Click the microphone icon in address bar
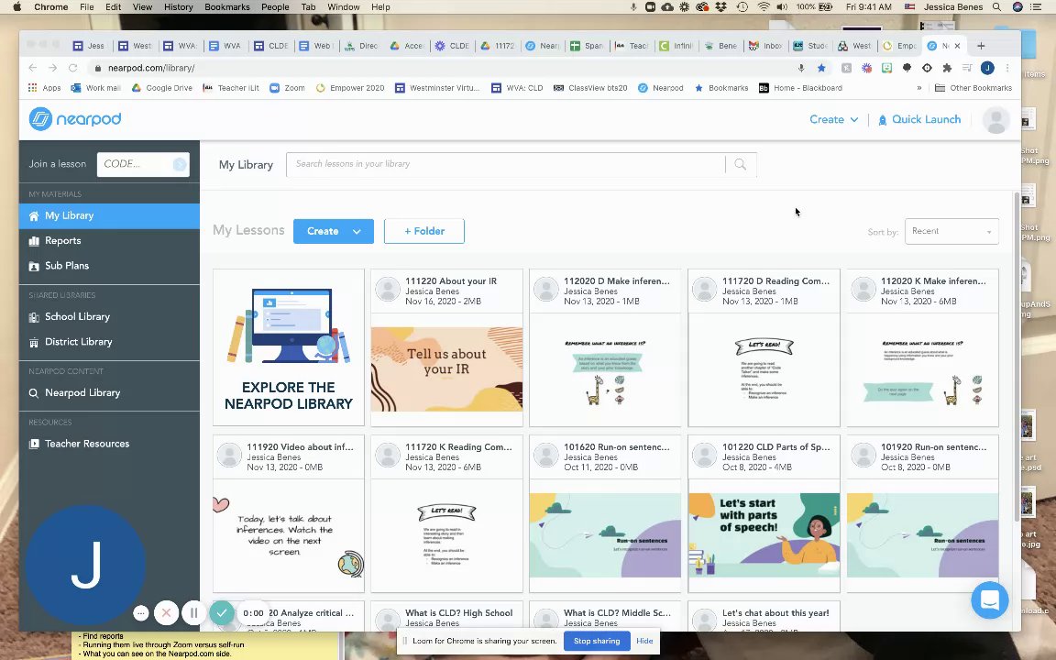This screenshot has width=1056, height=660. 801,68
